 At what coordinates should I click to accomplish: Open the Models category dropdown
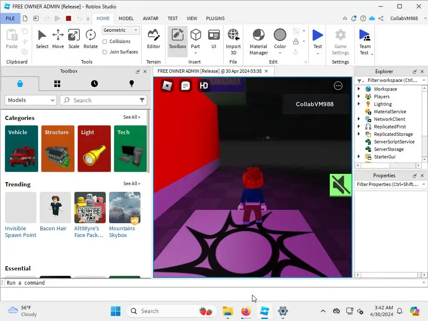[x=31, y=100]
